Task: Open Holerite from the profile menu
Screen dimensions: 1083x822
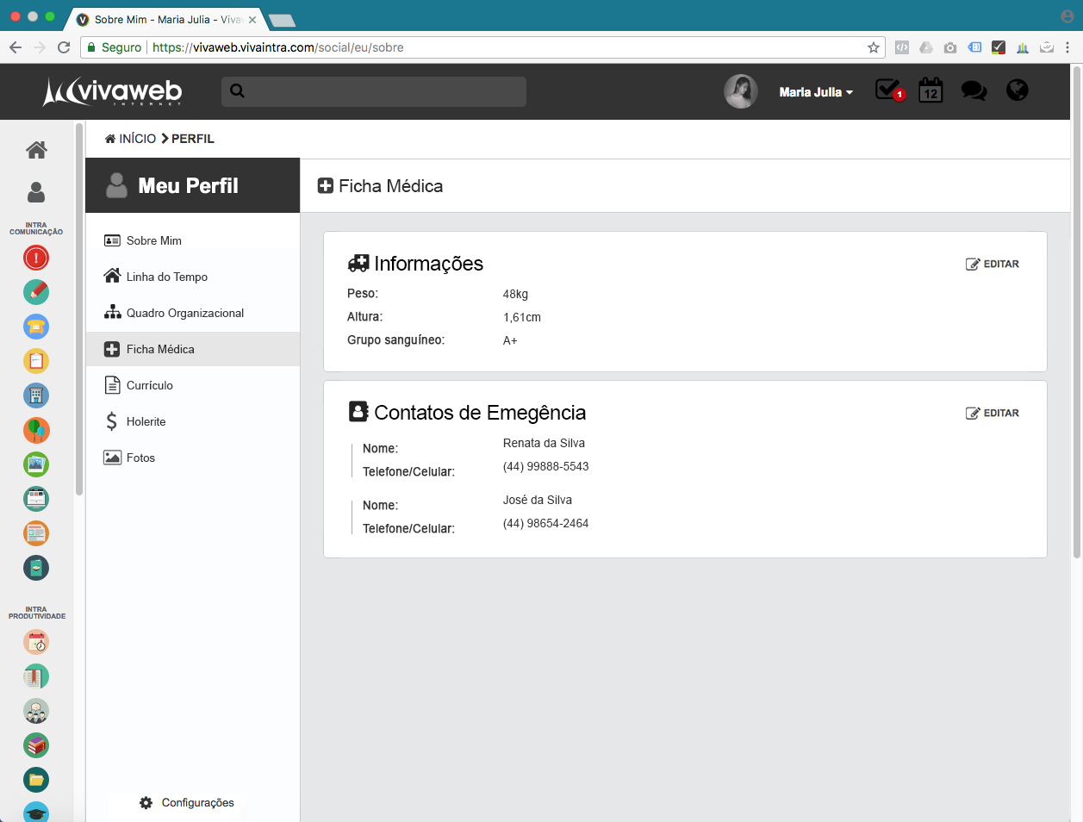Action: tap(146, 421)
